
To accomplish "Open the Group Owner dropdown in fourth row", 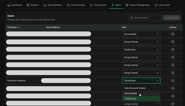I will [x=141, y=57].
